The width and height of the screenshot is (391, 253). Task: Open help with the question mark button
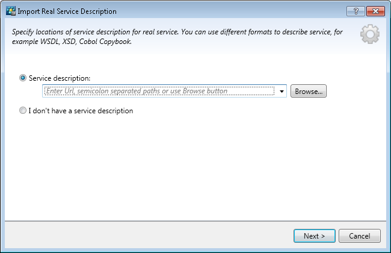[x=356, y=11]
